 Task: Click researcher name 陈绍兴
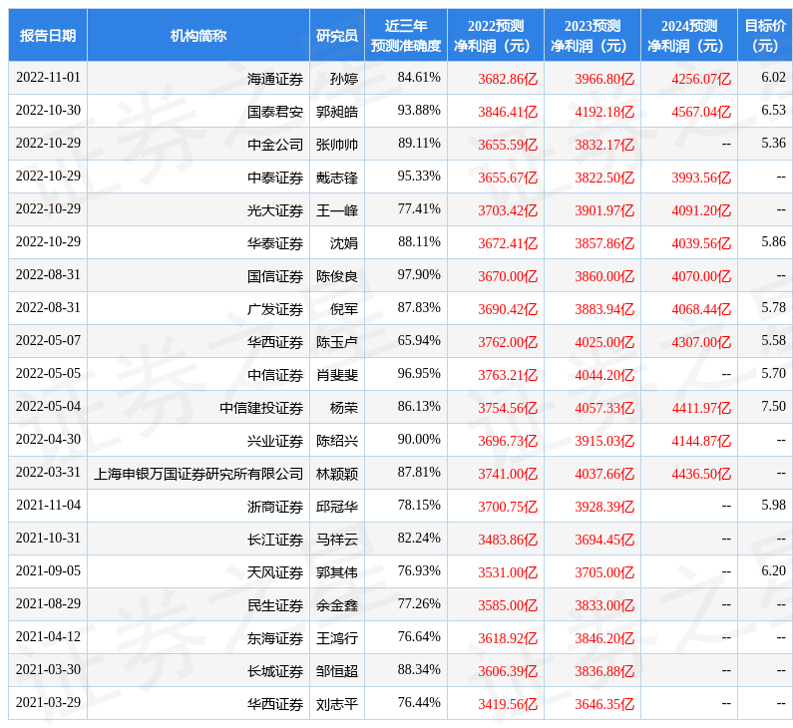coord(337,441)
